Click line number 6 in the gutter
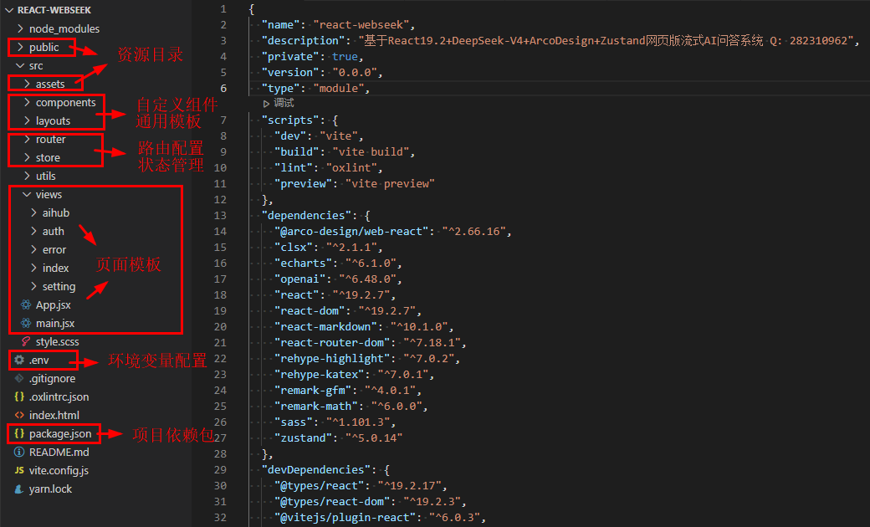870x527 pixels. [223, 88]
